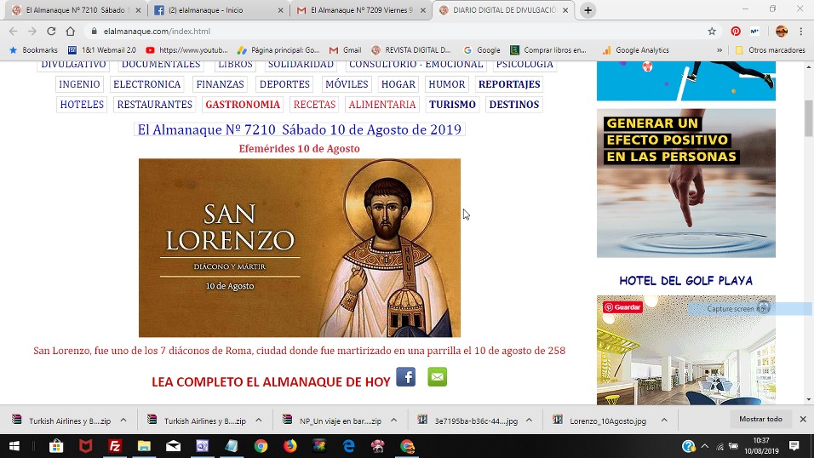Viewport: 814px width, 458px height.
Task: Expand options for first Turkish Airlines zip download
Action: [x=123, y=420]
